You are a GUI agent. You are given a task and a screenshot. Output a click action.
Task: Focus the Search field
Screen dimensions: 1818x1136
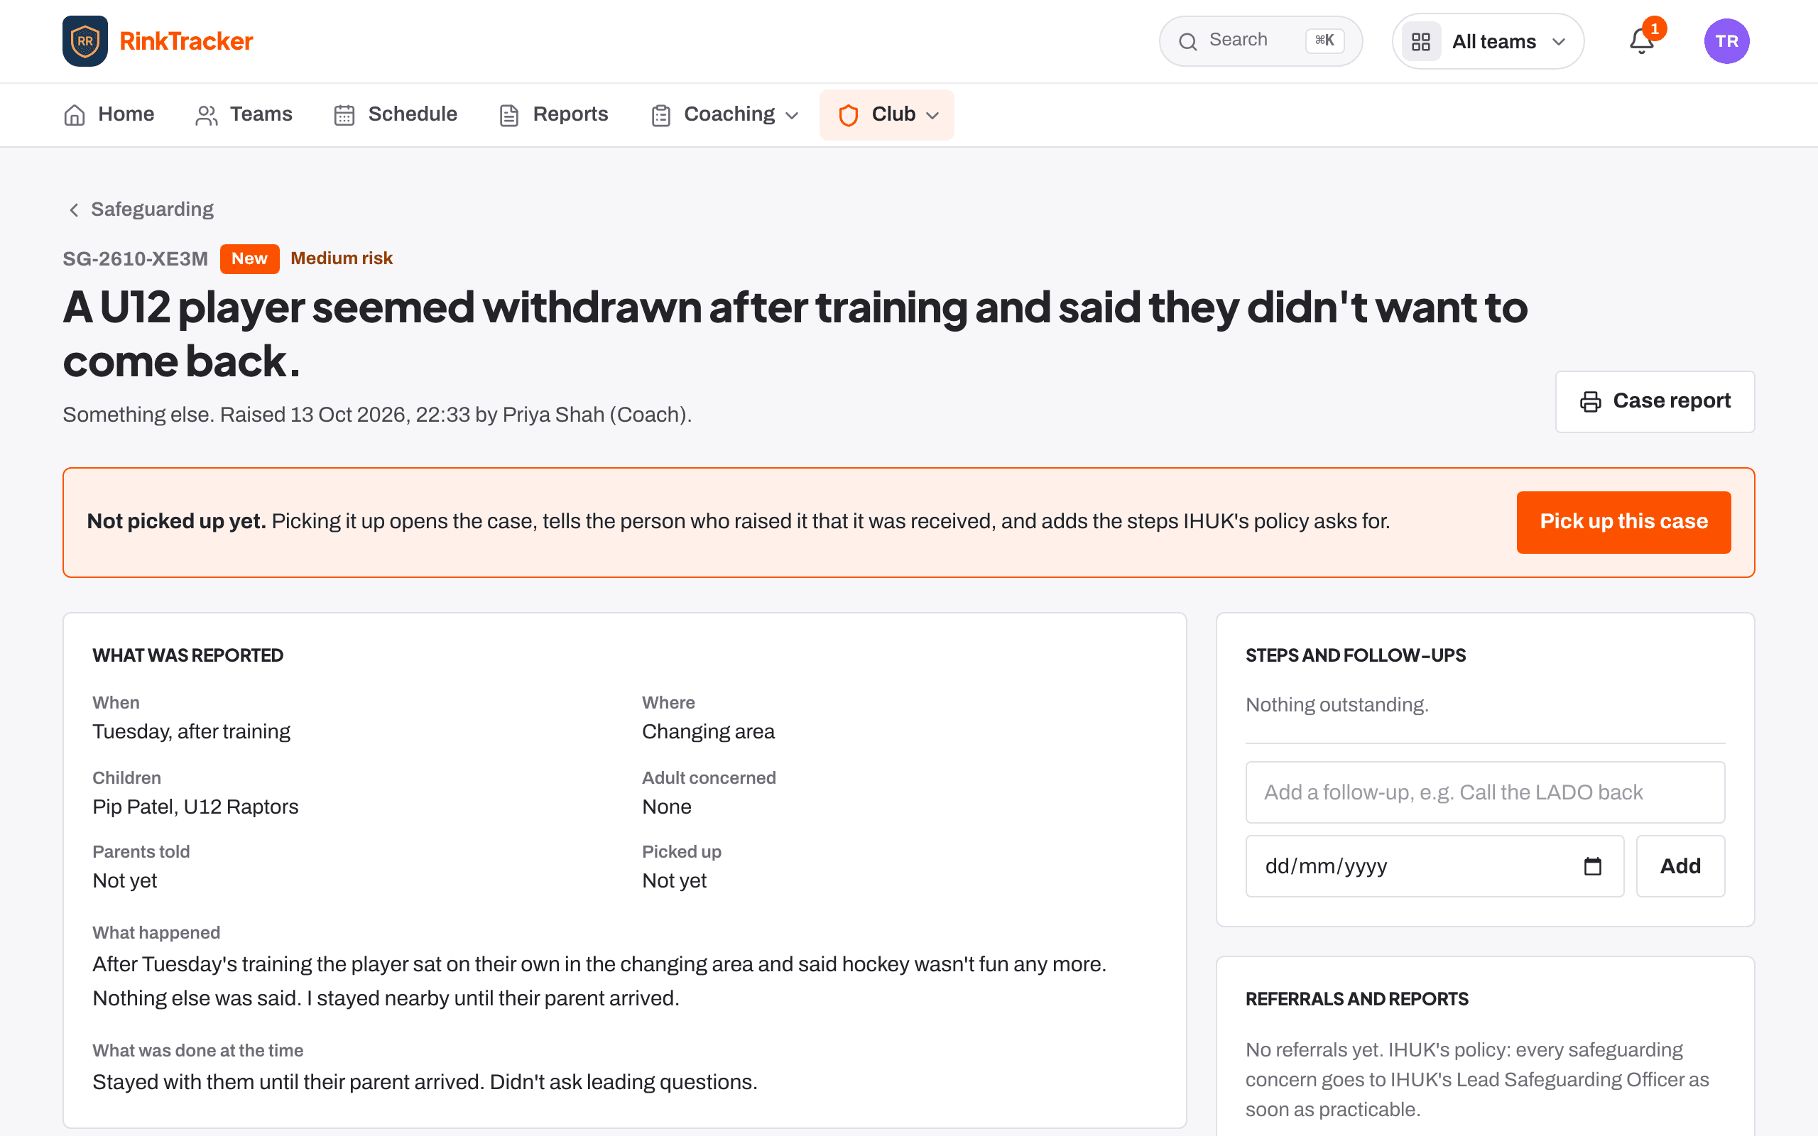click(1261, 41)
